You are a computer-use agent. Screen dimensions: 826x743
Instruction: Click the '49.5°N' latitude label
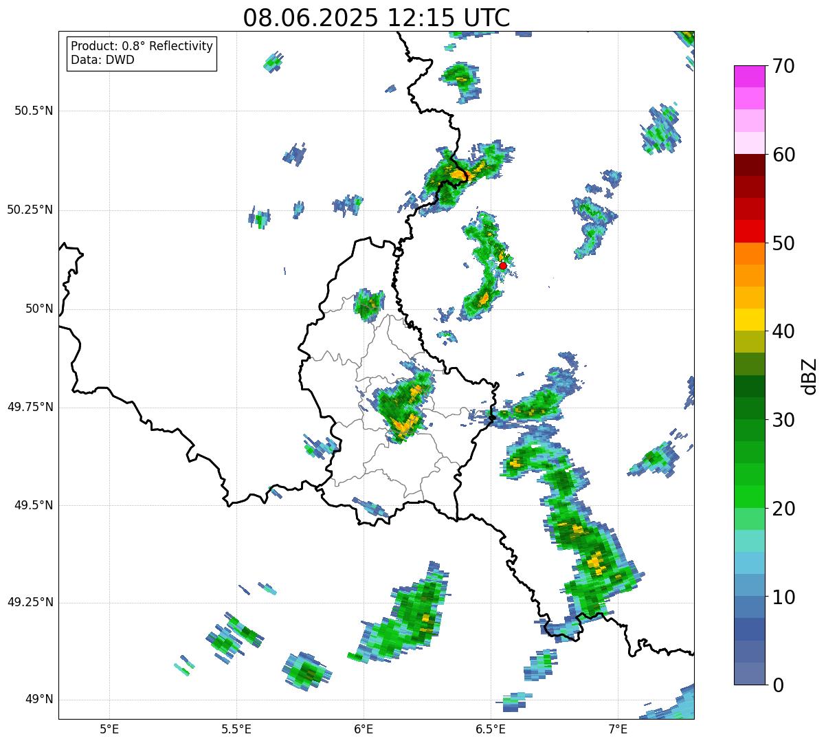[x=34, y=505]
